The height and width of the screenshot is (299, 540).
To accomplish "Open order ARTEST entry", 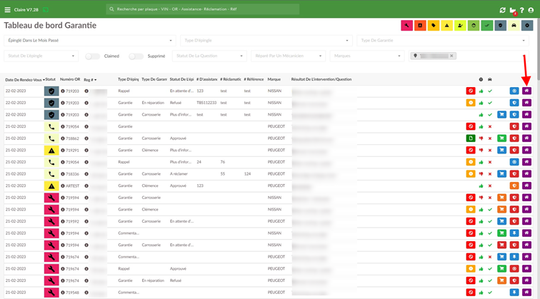I will tap(72, 186).
